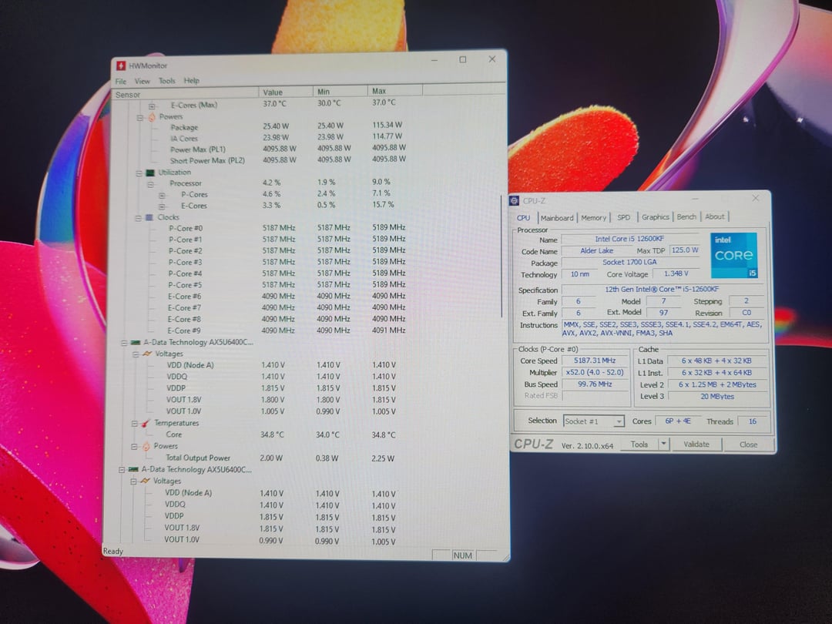
Task: Click Voltages icon under first A-Data module
Action: (147, 354)
